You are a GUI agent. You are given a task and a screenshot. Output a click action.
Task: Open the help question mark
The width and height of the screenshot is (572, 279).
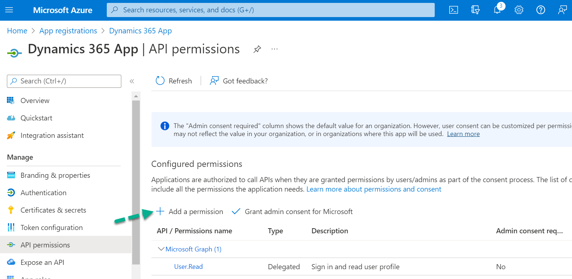(541, 10)
